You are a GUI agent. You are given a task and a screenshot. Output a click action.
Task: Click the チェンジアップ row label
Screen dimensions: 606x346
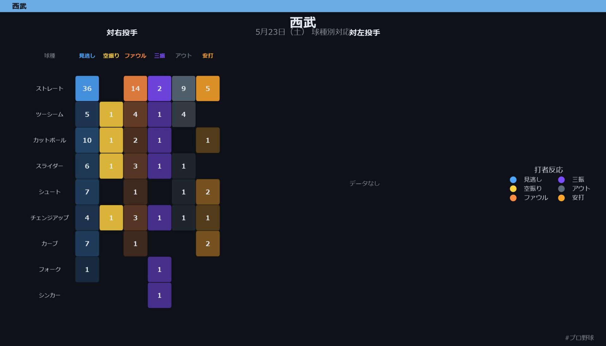(x=50, y=218)
